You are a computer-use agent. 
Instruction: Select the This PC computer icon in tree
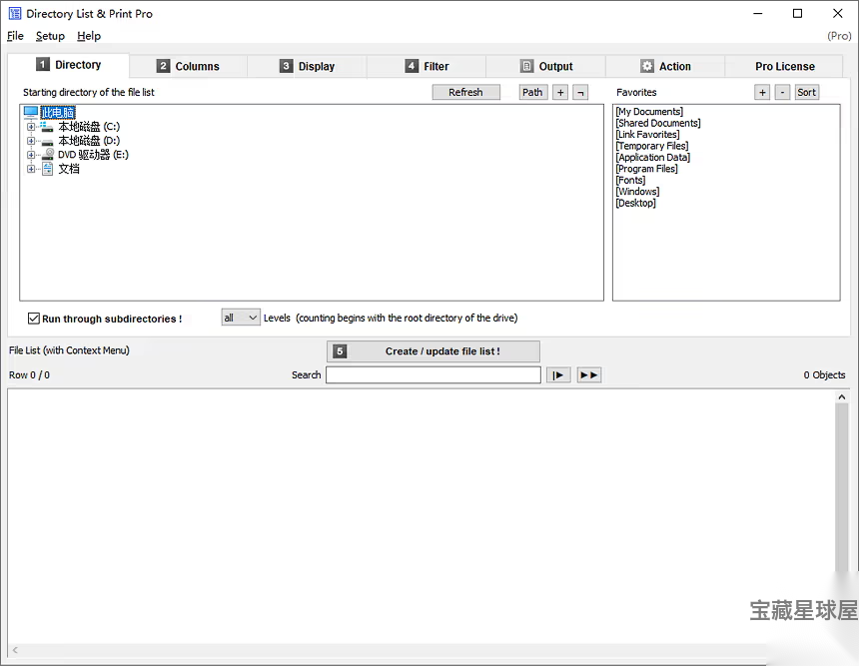pos(31,112)
